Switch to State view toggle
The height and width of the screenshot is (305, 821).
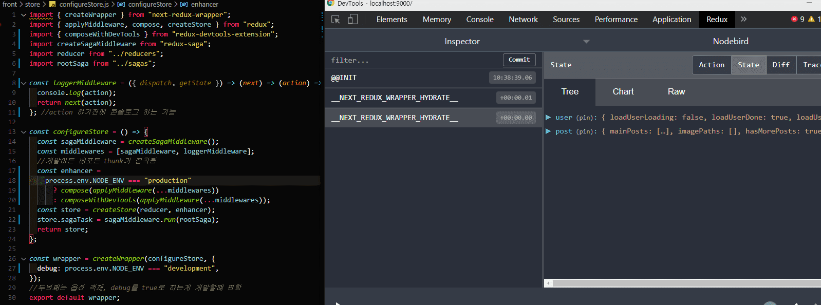coord(748,65)
